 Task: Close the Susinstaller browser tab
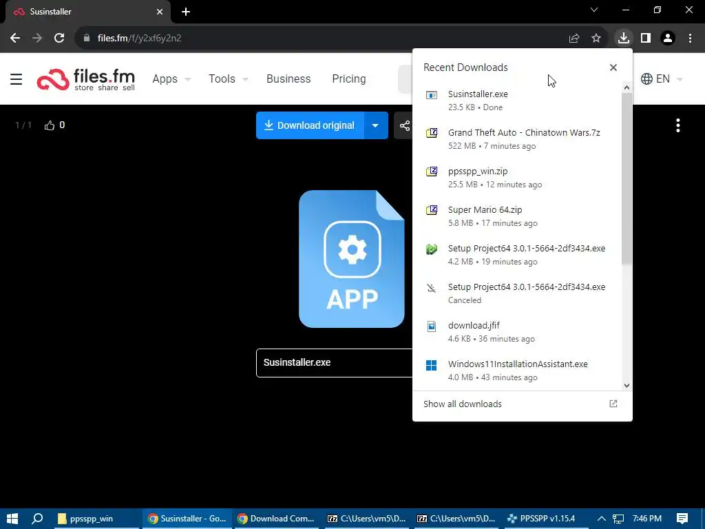[x=160, y=12]
